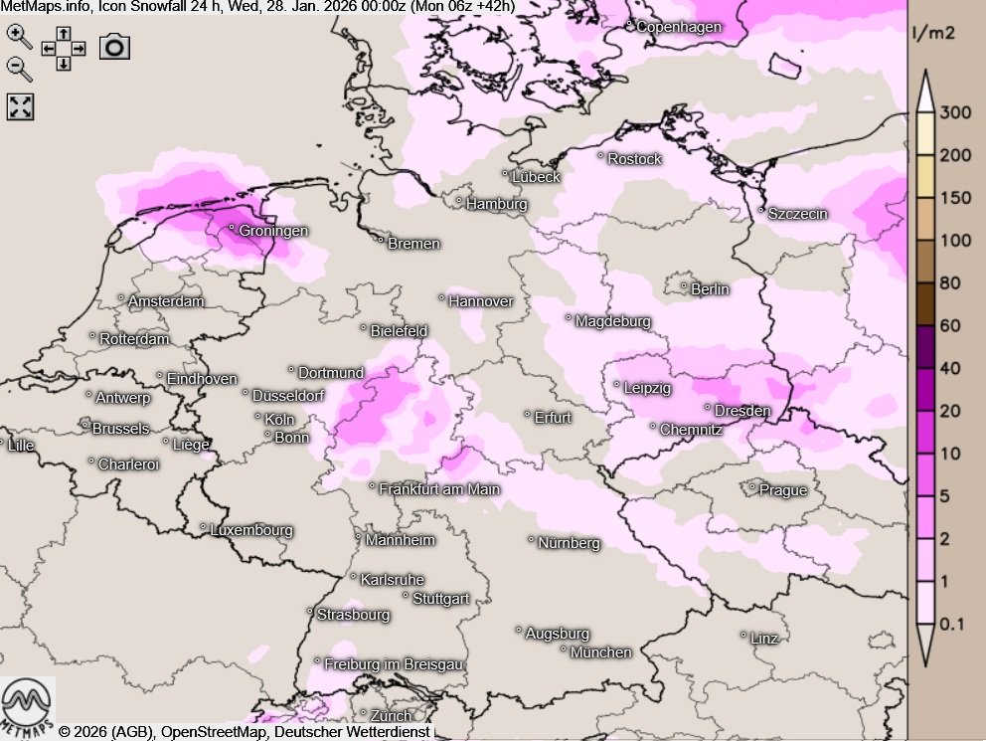Zoom in with the plus magnifier
This screenshot has width=986, height=741.
click(18, 35)
